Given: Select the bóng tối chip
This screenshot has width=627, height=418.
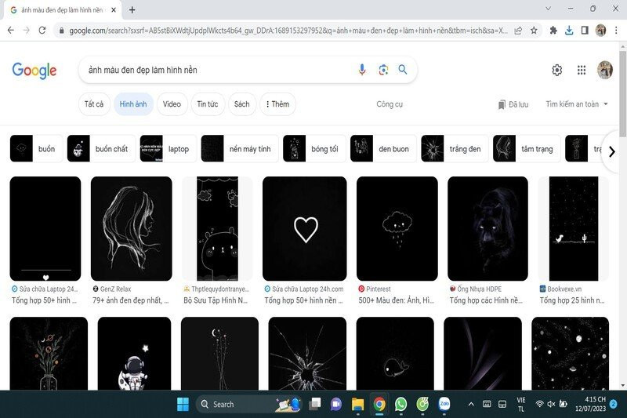Looking at the screenshot, I should point(314,149).
